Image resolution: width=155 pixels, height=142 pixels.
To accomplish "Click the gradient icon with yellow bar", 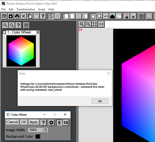I will [133, 16].
